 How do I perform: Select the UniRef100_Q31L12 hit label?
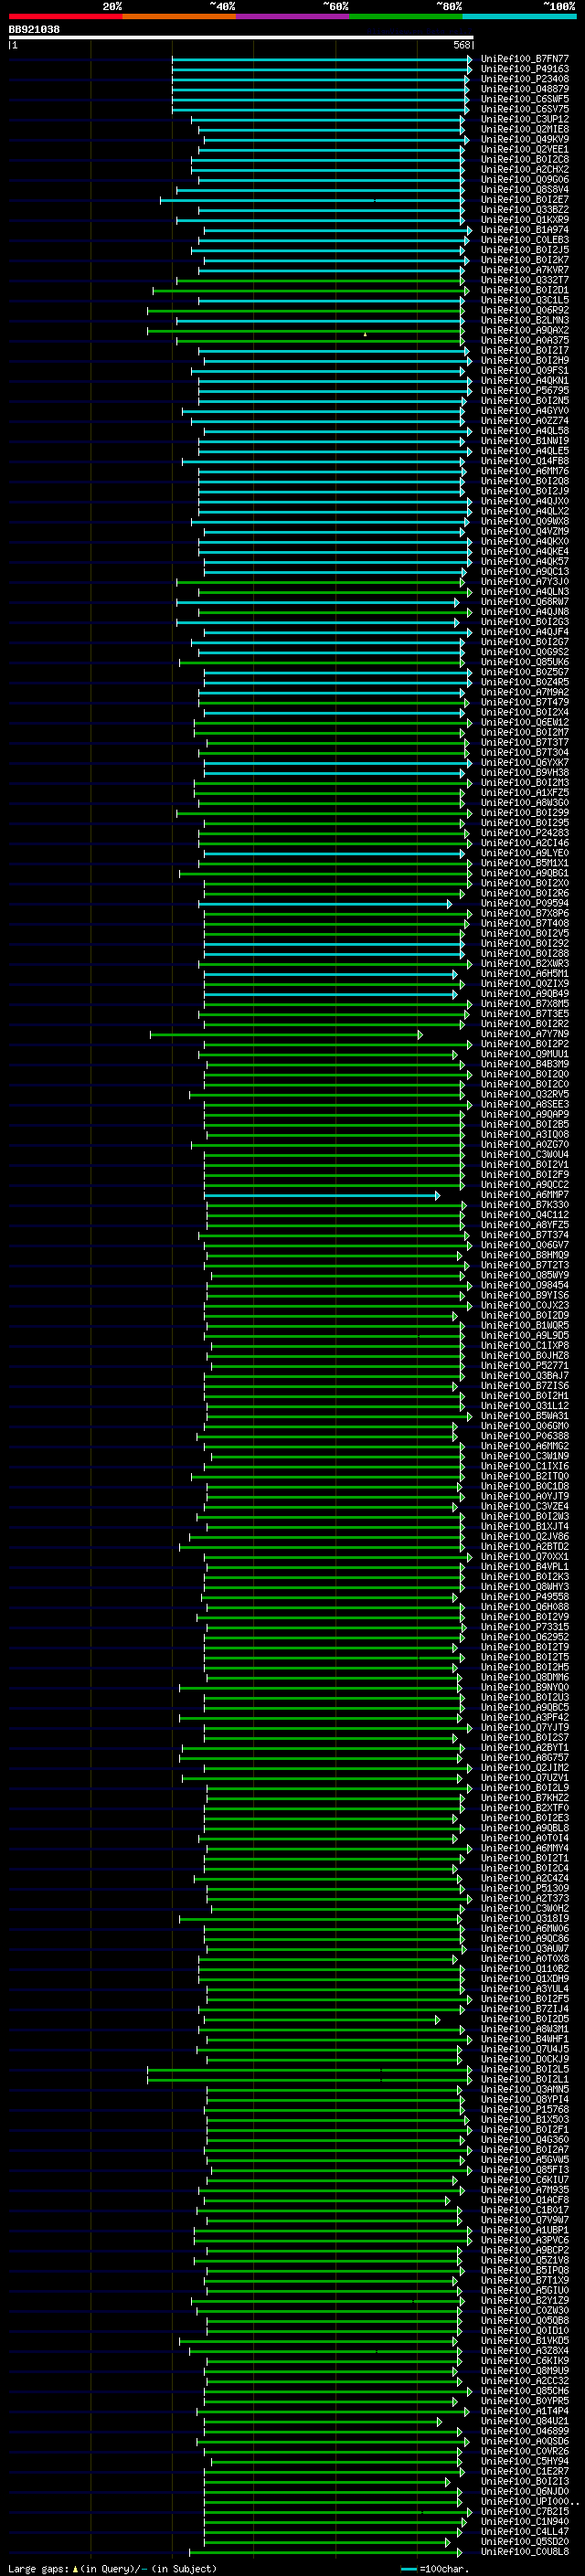[525, 1406]
